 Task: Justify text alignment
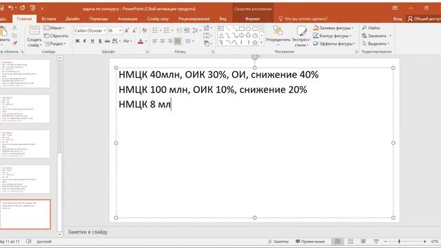(x=178, y=41)
